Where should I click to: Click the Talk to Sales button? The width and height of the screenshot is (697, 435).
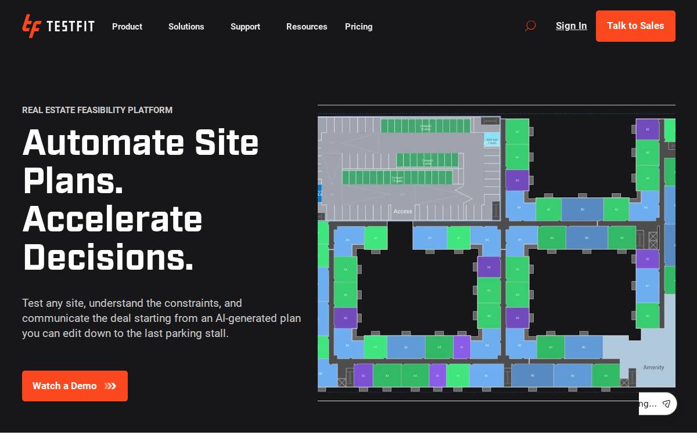[x=635, y=26]
